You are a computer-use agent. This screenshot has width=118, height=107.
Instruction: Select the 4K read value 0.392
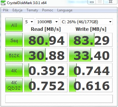point(46,70)
